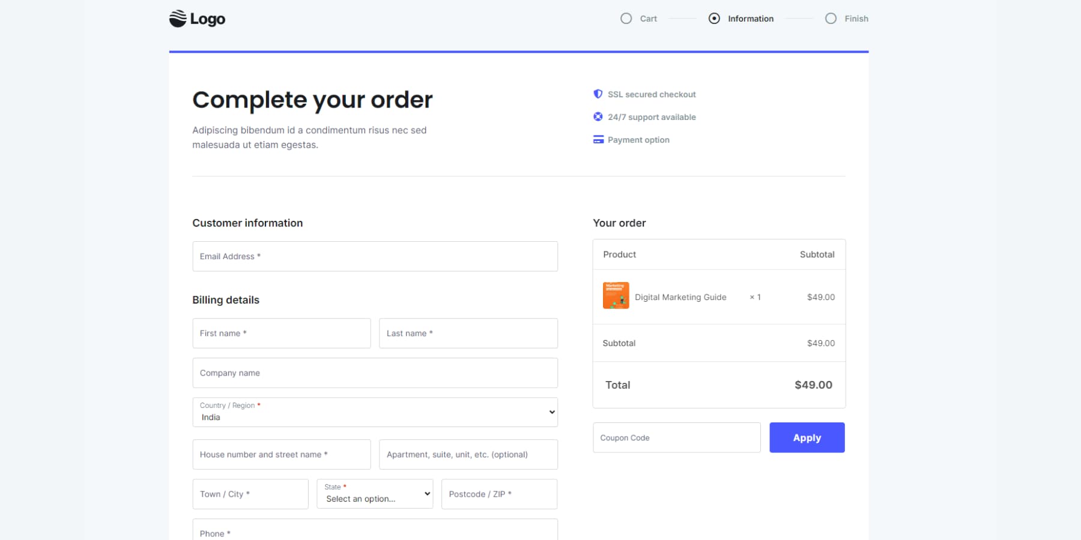Click the Logo icon in the header

[x=178, y=18]
